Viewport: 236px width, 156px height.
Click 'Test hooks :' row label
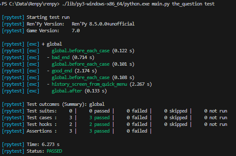[42, 124]
